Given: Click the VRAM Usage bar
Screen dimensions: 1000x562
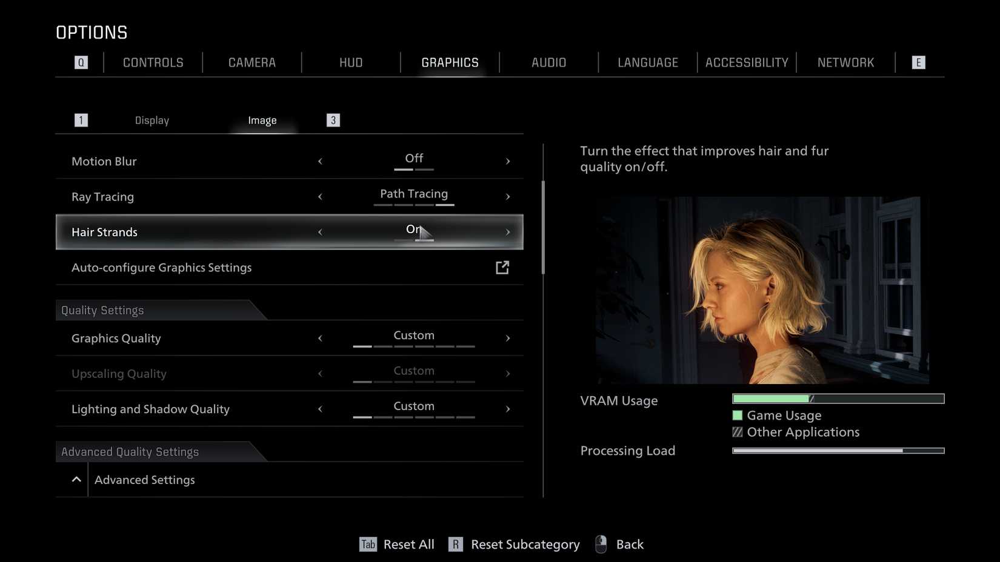Looking at the screenshot, I should pyautogui.click(x=838, y=398).
